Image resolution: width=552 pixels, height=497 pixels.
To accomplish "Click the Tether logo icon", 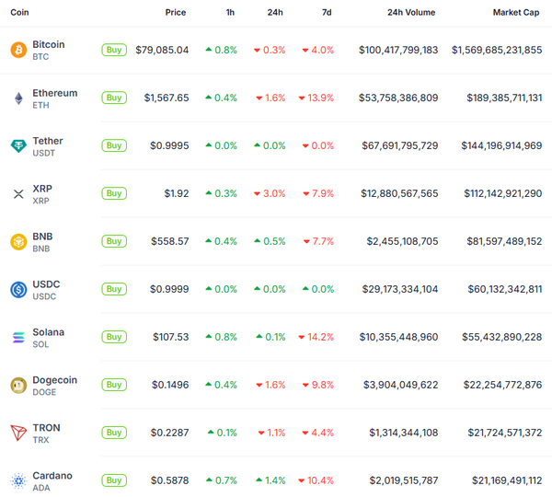I will [18, 145].
